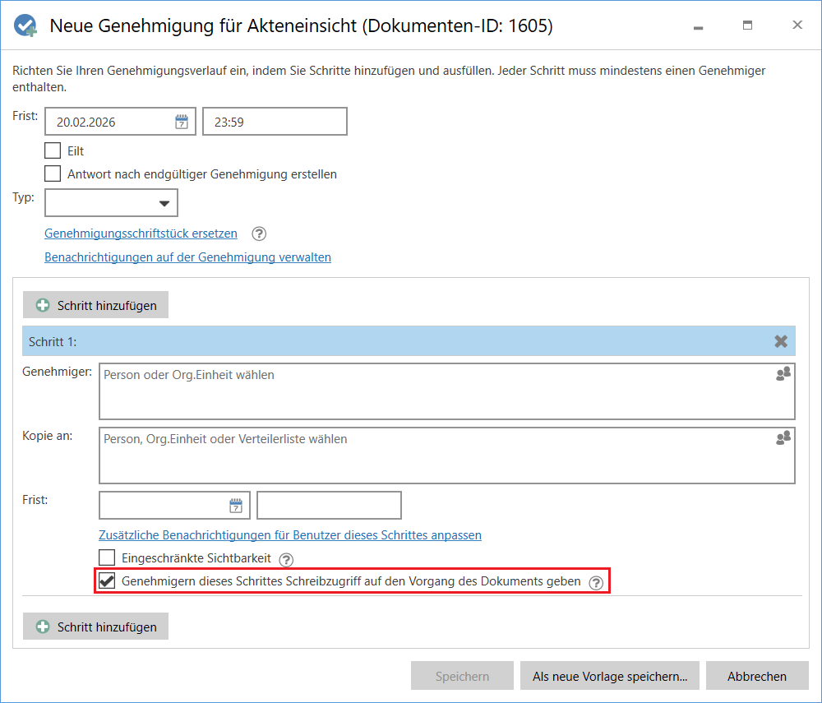This screenshot has height=703, width=822.
Task: Open help icon beside Schreibzugriff checkbox
Action: click(x=596, y=582)
